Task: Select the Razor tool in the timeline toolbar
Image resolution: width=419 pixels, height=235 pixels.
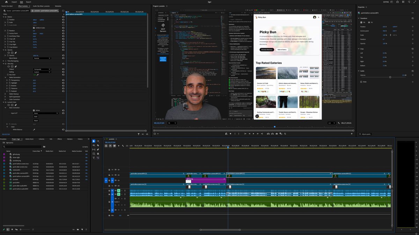Action: [x=98, y=145]
